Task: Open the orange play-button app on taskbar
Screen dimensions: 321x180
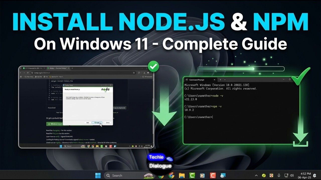Action: pos(202,175)
